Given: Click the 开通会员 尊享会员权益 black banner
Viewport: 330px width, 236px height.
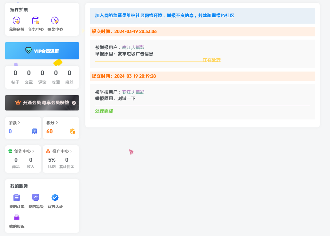Looking at the screenshot, I should click(42, 103).
